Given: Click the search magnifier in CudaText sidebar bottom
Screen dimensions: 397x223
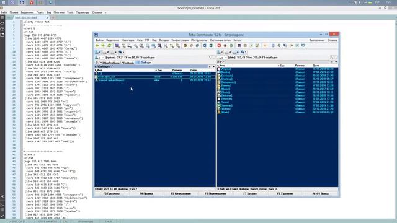Looking at the screenshot, I should pos(2,196).
